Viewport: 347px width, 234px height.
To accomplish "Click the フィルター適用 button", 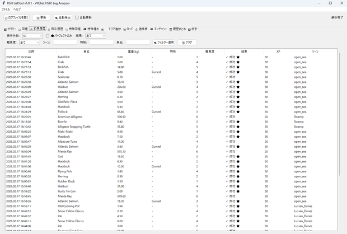I will tap(164, 43).
